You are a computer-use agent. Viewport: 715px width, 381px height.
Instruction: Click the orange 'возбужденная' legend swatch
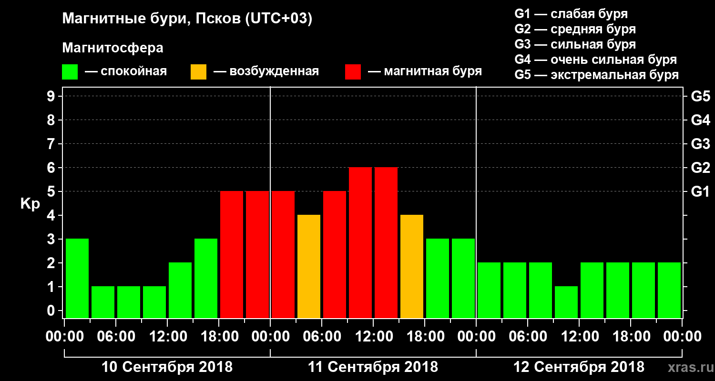[x=199, y=72]
